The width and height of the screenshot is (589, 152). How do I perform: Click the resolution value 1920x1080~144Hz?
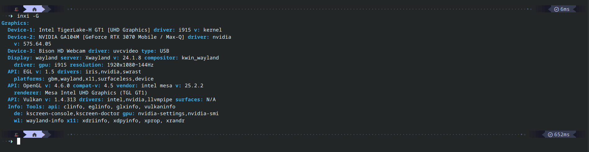(130, 65)
